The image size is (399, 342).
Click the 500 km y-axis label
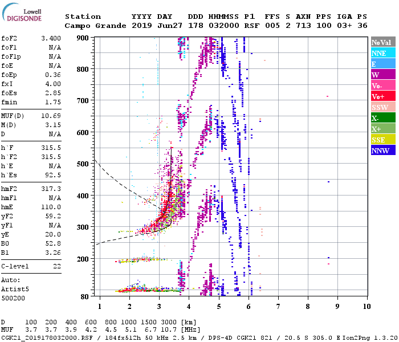tap(83, 164)
